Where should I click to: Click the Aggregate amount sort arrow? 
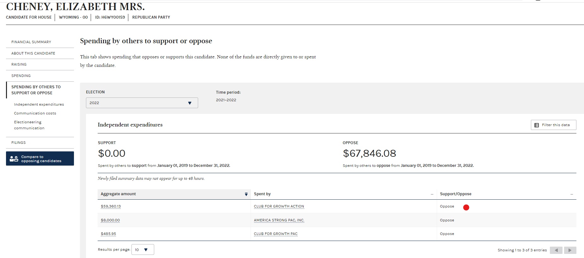tap(246, 194)
